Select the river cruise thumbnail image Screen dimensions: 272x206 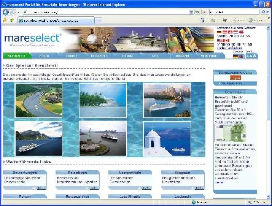click(39, 100)
